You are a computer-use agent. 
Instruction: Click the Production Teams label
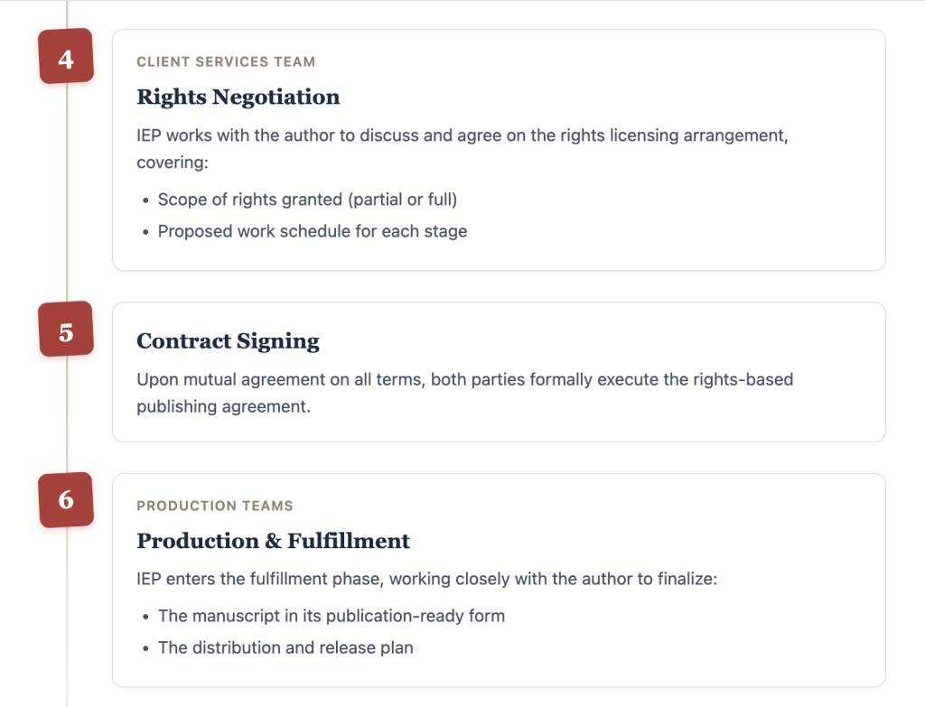(x=215, y=506)
